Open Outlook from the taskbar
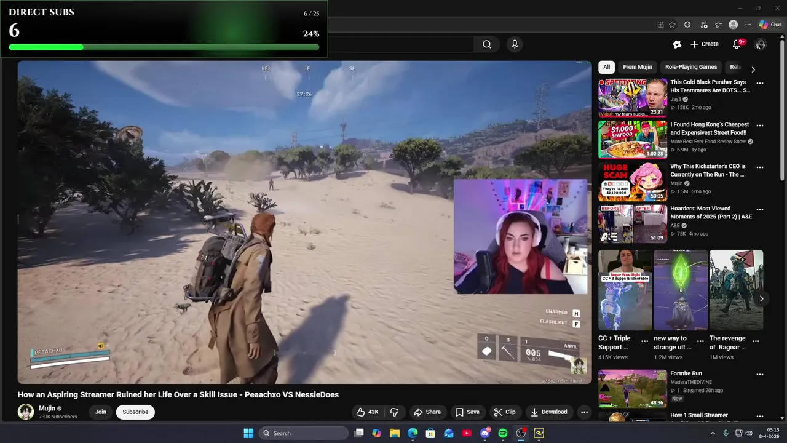Screen dimensions: 787x443 click(x=449, y=433)
